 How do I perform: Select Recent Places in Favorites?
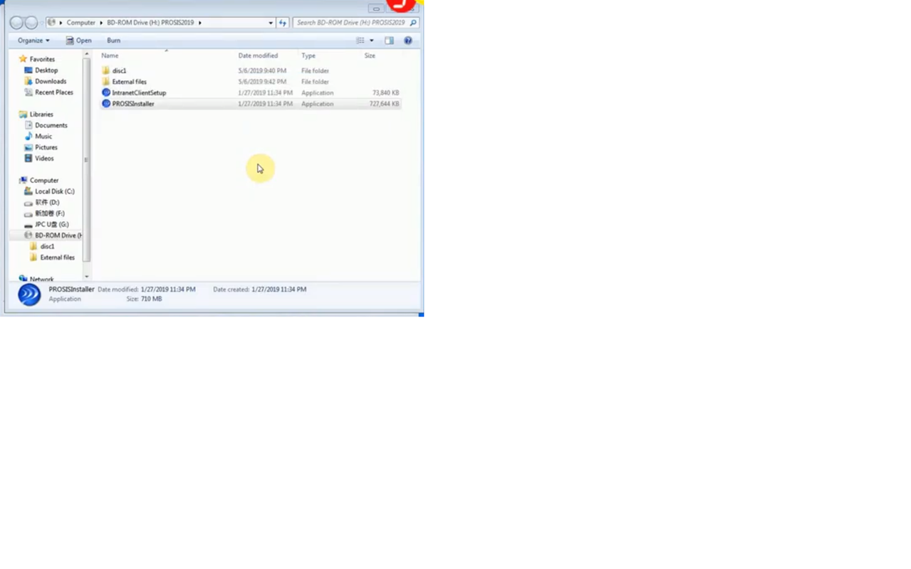54,92
